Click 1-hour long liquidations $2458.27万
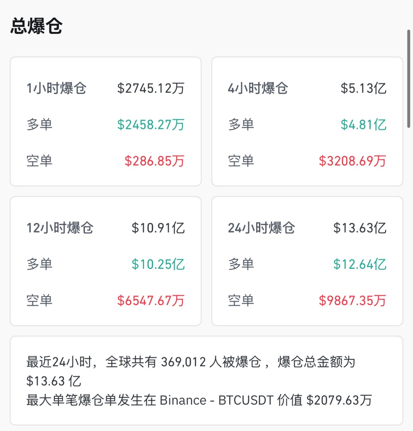 coord(151,125)
